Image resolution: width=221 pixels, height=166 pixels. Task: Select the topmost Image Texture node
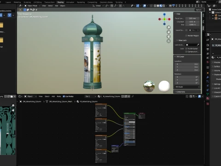pos(101,110)
